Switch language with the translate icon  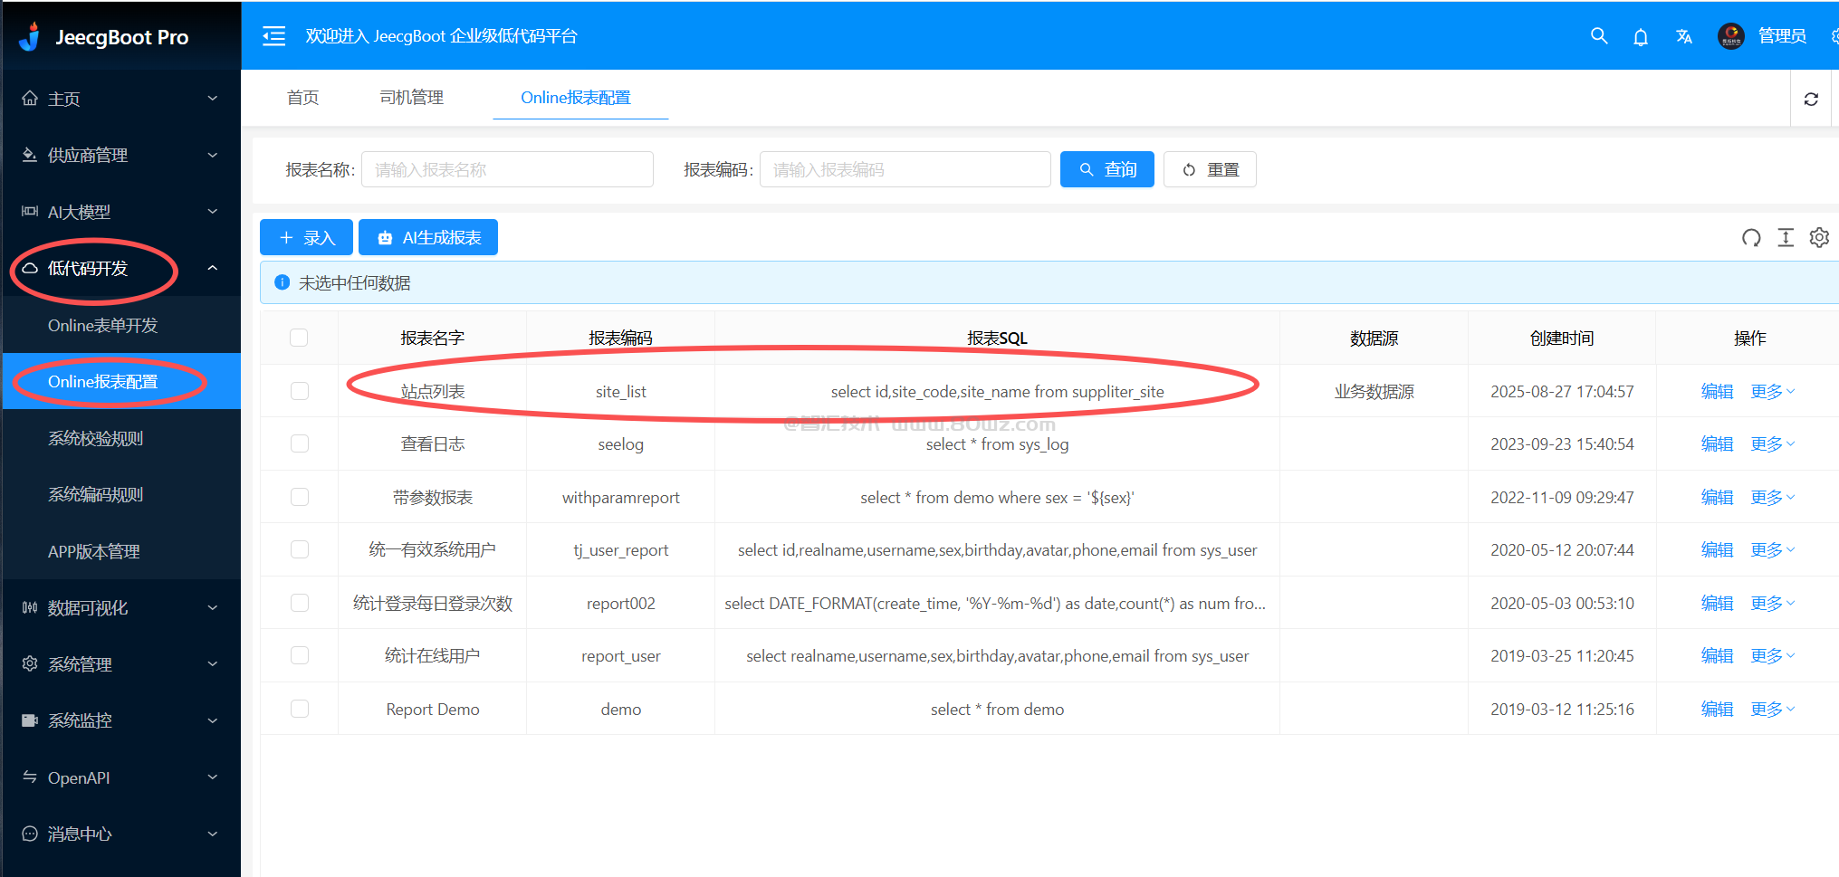(1684, 36)
